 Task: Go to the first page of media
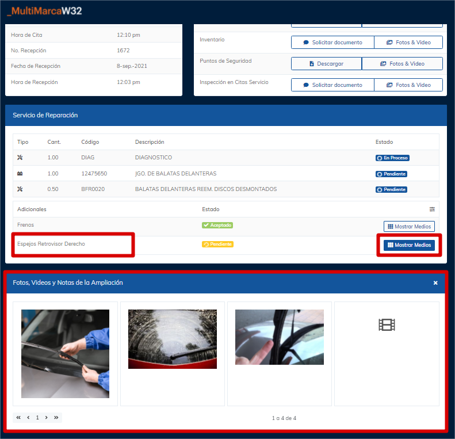click(x=18, y=418)
